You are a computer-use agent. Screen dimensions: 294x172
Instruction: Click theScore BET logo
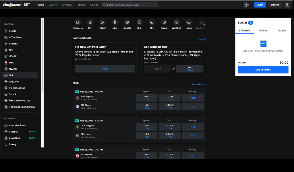16,5
